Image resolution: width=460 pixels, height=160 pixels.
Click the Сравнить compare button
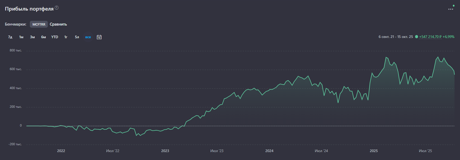click(58, 24)
